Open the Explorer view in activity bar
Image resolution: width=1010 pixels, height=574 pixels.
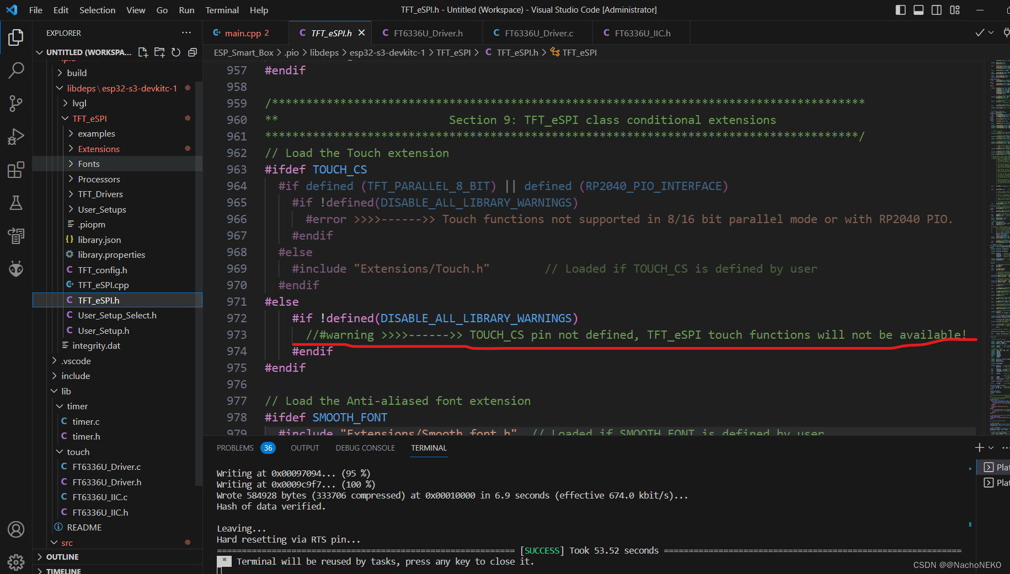(x=16, y=37)
